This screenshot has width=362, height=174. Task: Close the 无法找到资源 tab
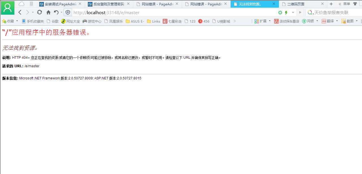pyautogui.click(x=274, y=4)
